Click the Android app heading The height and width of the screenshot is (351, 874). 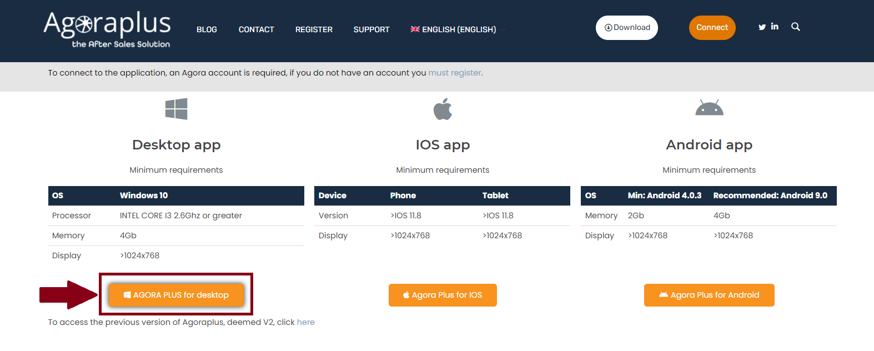coord(709,145)
